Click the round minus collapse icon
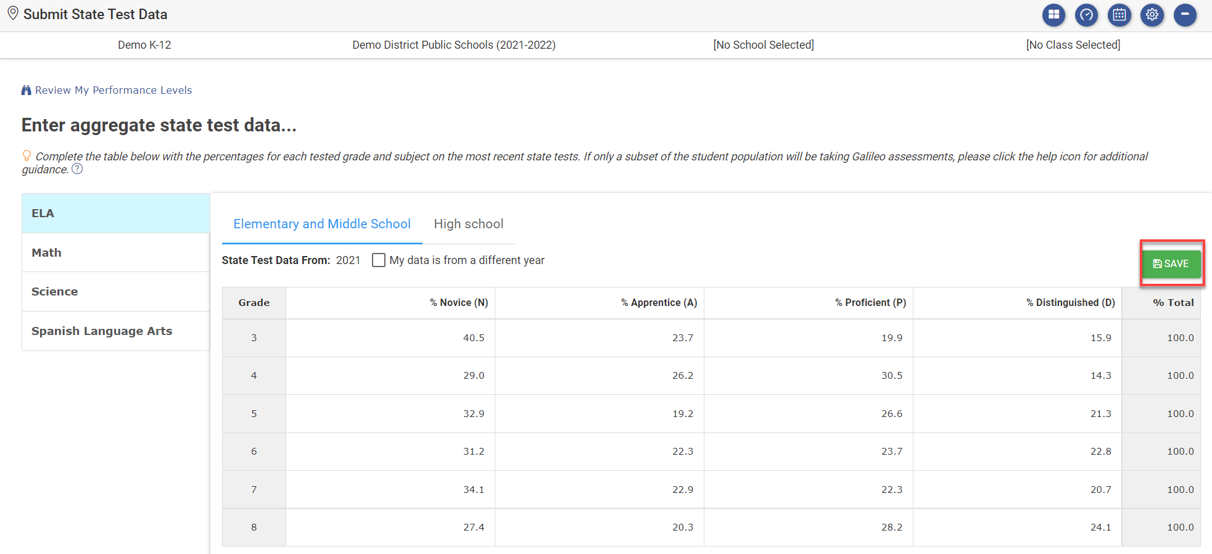 tap(1185, 15)
